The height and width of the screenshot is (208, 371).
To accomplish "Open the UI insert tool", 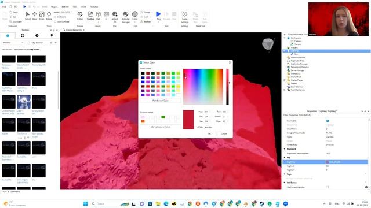I will (x=106, y=16).
